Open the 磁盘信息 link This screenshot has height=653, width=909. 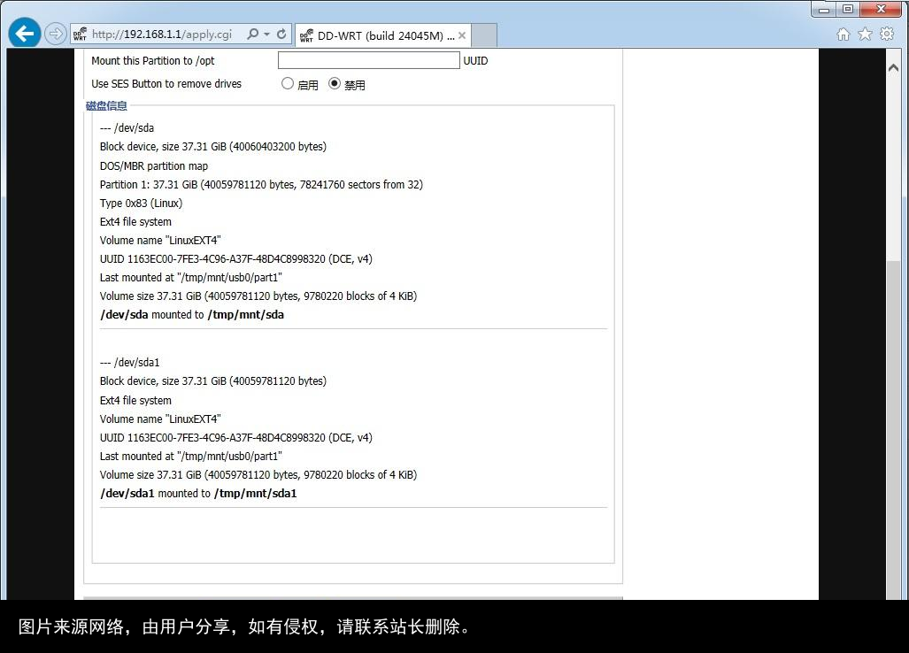point(106,105)
